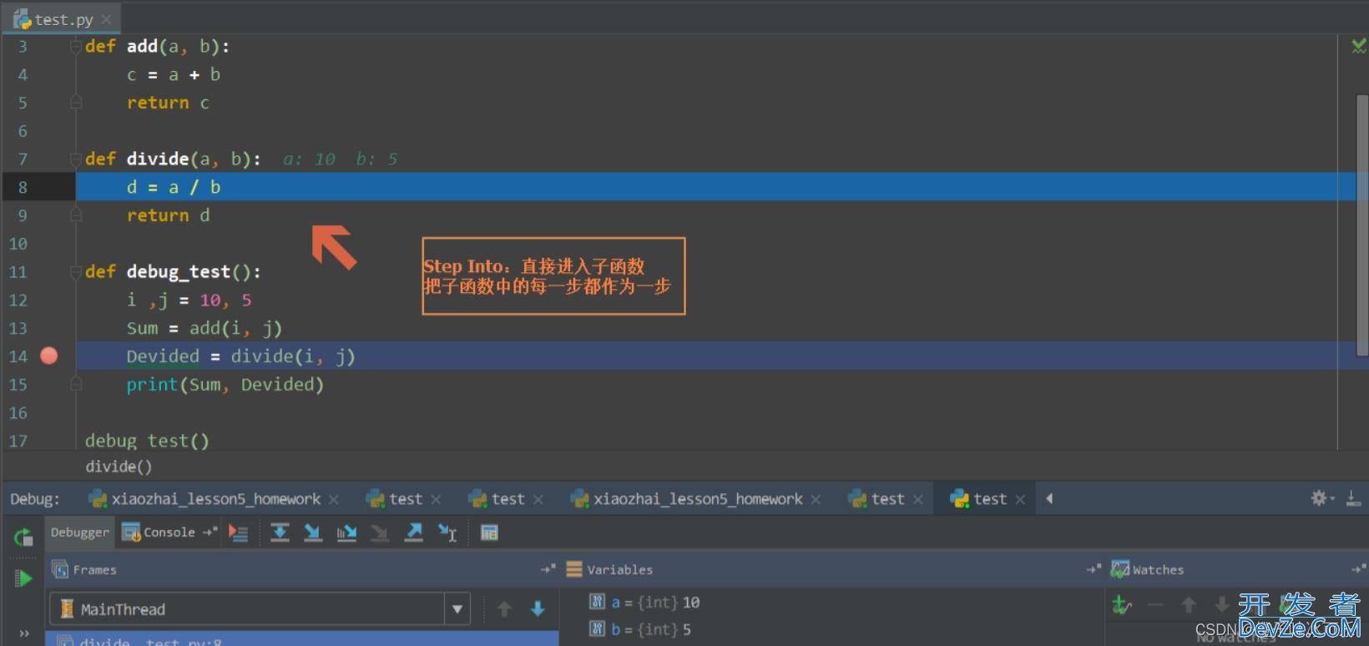Close the test.py editor tab
The image size is (1369, 646).
106,19
